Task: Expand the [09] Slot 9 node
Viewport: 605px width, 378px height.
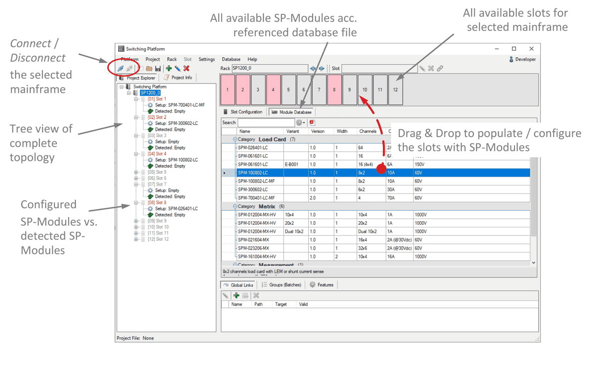Action: (136, 221)
